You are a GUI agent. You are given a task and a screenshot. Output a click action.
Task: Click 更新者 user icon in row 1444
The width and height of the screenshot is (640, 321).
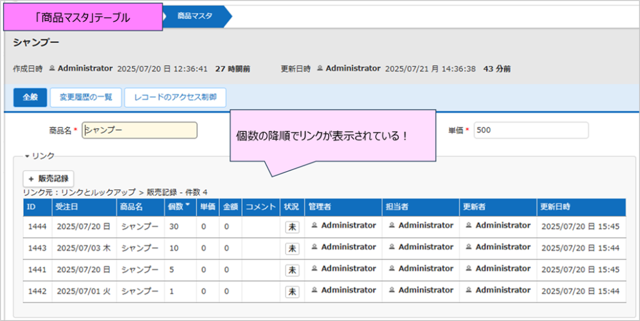(469, 225)
